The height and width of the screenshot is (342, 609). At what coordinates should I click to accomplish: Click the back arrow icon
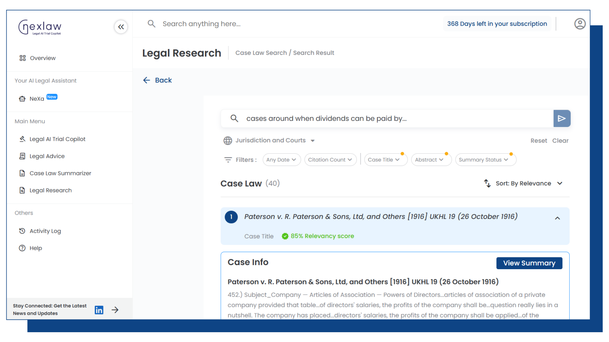(147, 80)
